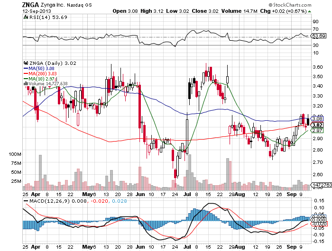The width and height of the screenshot is (332, 251).
Task: Click the 2.80 price axis label
Action: [318, 150]
